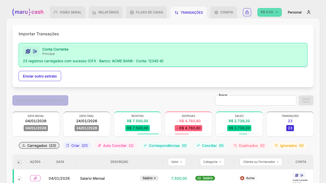
Task: Click the upload icon on Carregados chip
Action: [24, 145]
